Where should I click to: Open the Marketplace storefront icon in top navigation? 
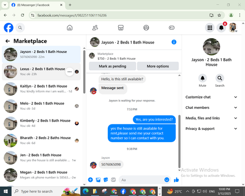pyautogui.click(x=121, y=27)
